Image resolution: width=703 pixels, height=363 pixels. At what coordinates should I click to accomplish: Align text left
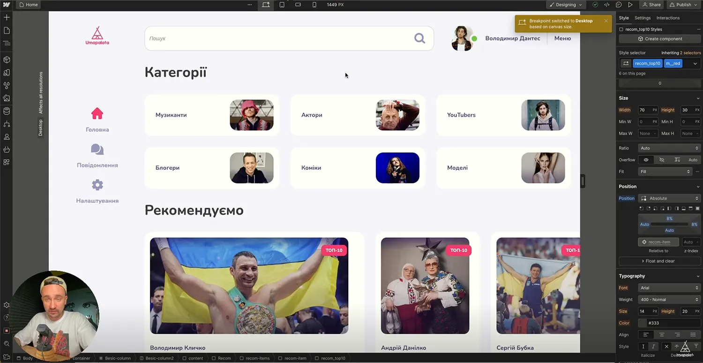point(646,335)
